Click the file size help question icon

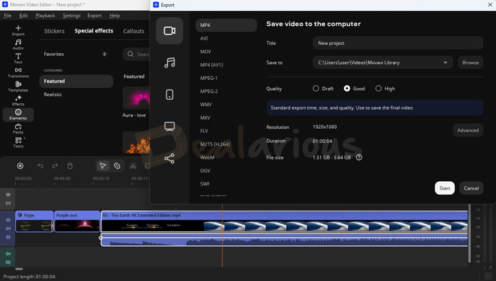coord(359,158)
